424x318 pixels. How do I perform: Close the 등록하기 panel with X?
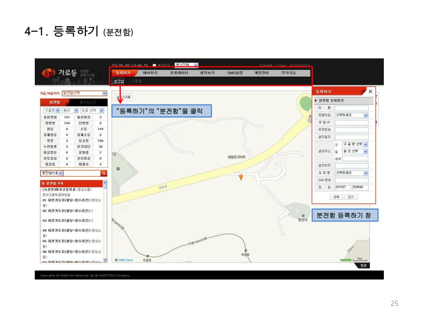click(x=370, y=92)
